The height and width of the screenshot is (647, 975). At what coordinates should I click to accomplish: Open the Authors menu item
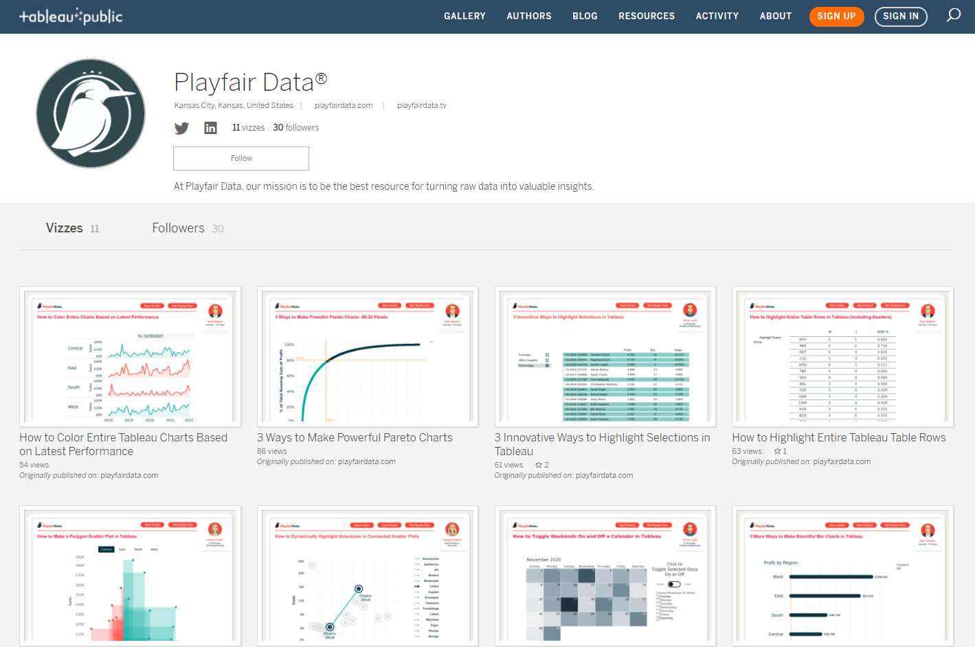[x=529, y=16]
